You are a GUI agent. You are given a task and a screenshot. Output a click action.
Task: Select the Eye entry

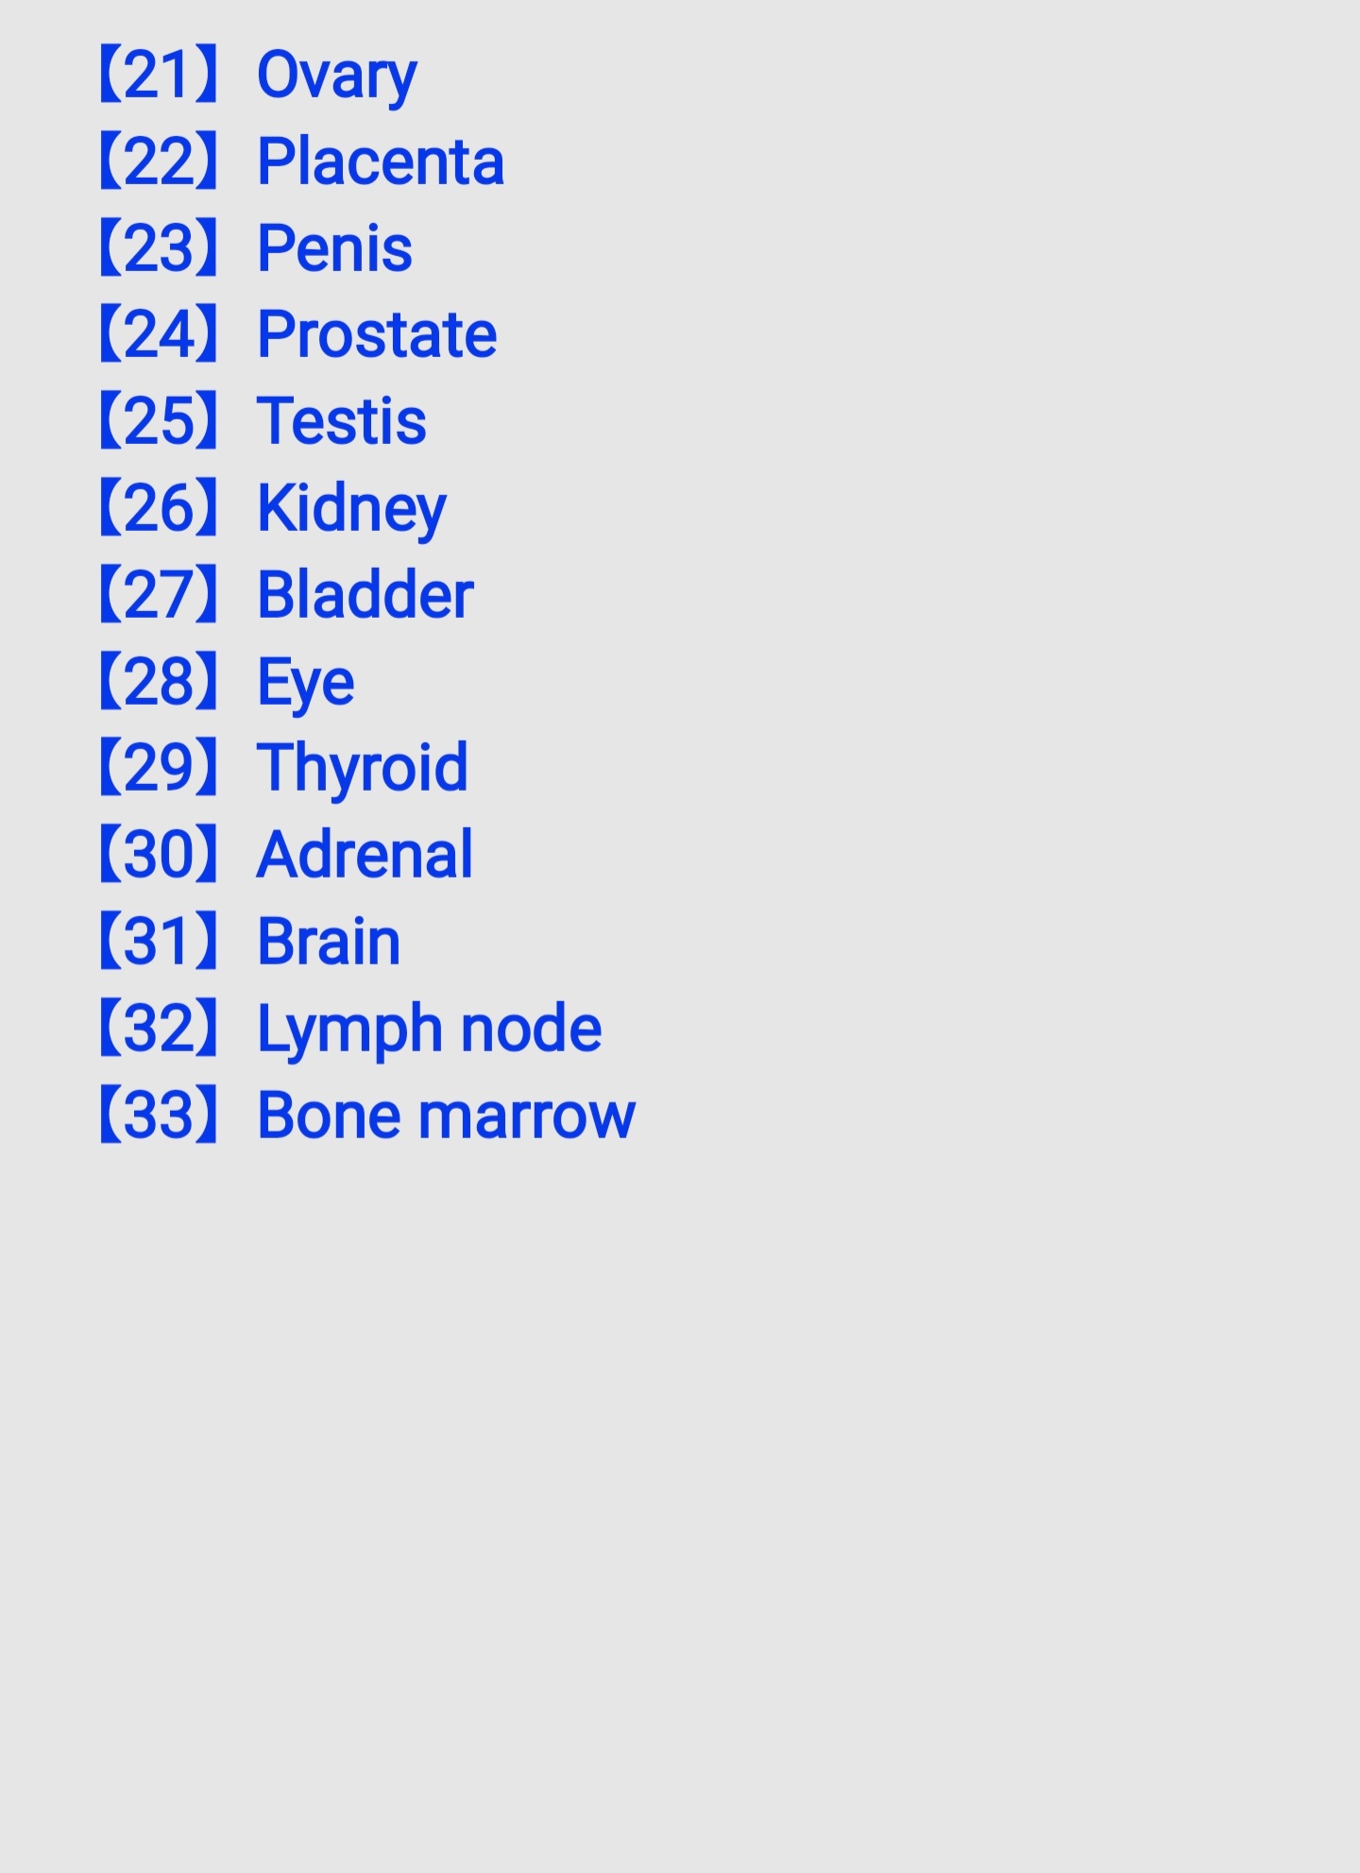click(306, 684)
